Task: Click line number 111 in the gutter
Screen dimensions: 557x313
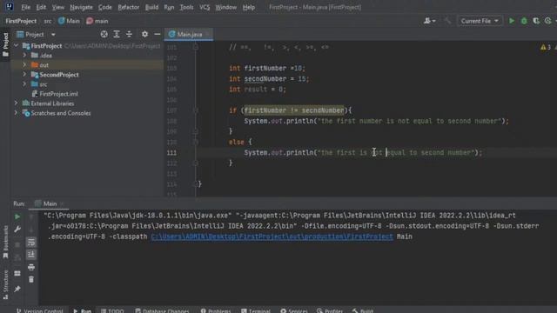Action: [x=172, y=153]
